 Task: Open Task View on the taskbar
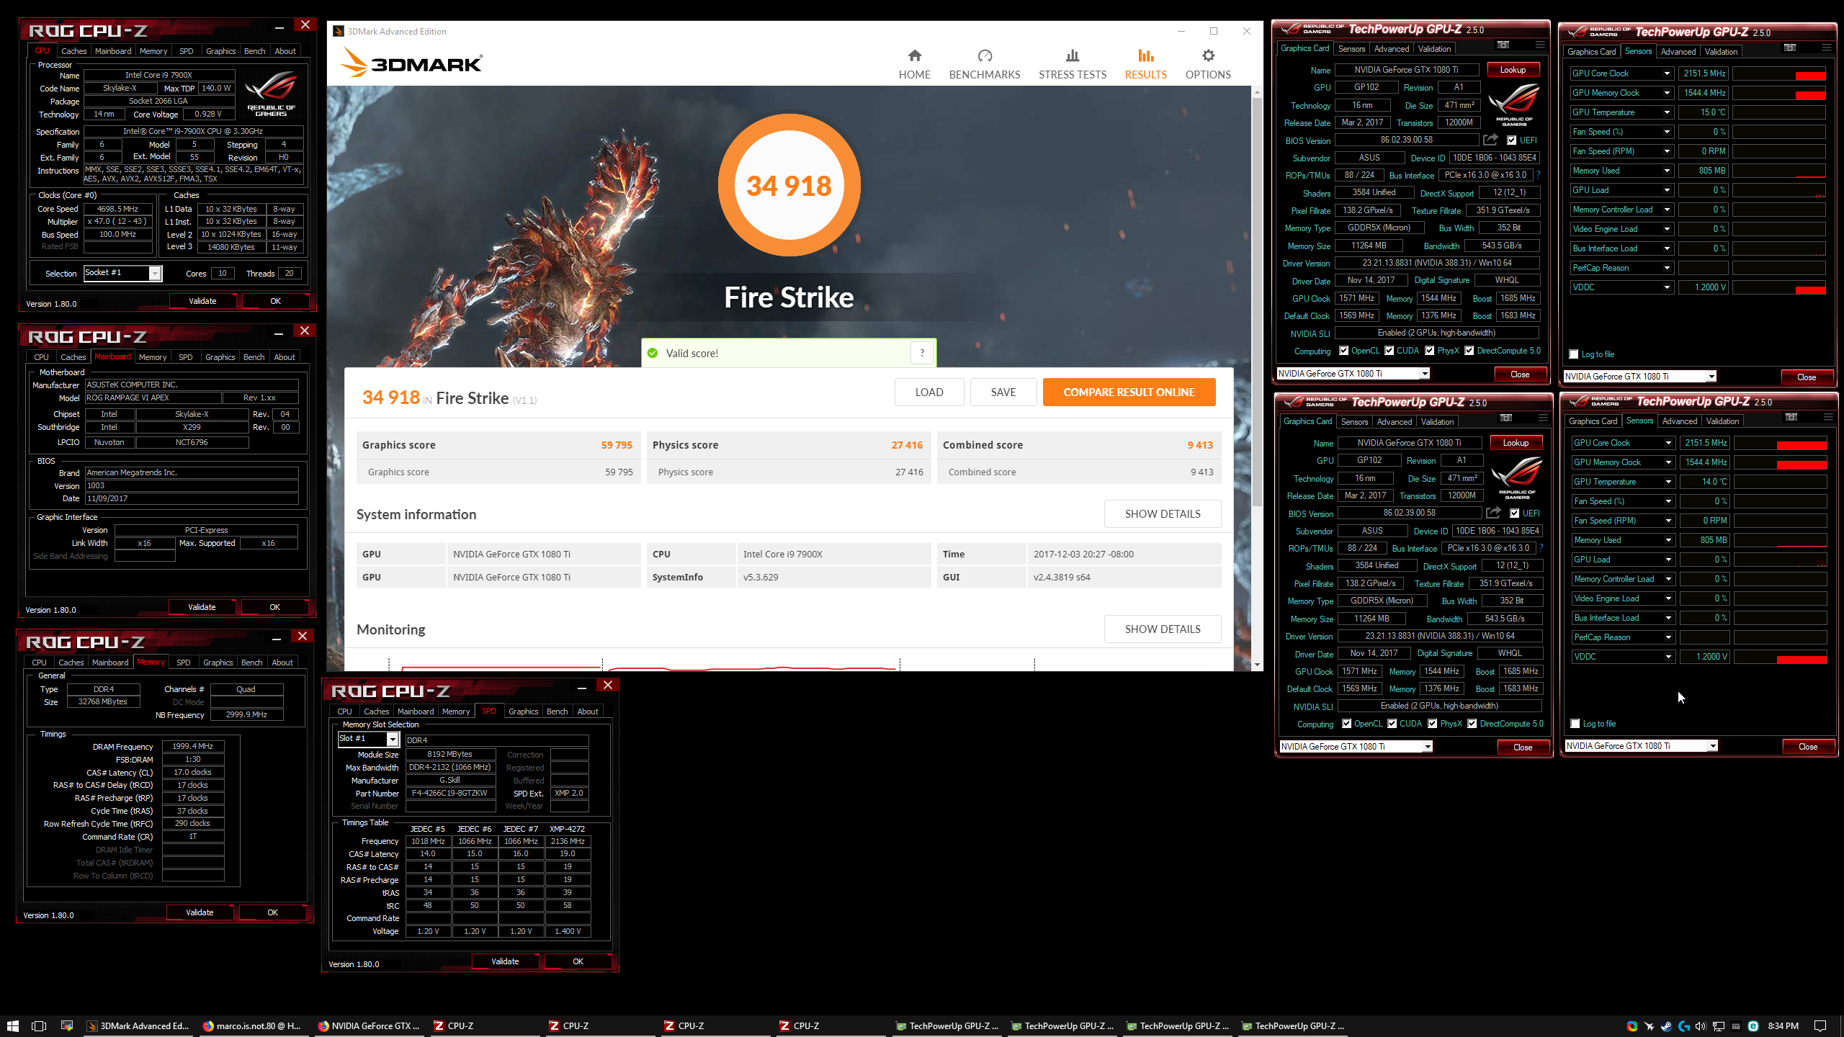pos(39,1025)
